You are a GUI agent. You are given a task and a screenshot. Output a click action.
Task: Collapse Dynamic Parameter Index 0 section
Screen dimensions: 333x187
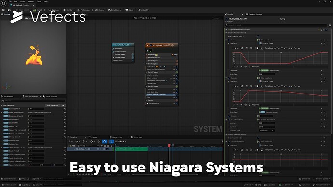coord(226,33)
